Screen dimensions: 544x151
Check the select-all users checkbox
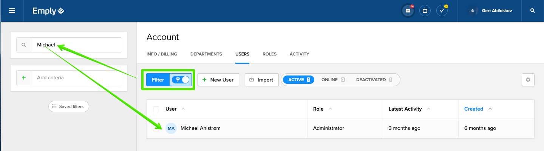(x=156, y=109)
